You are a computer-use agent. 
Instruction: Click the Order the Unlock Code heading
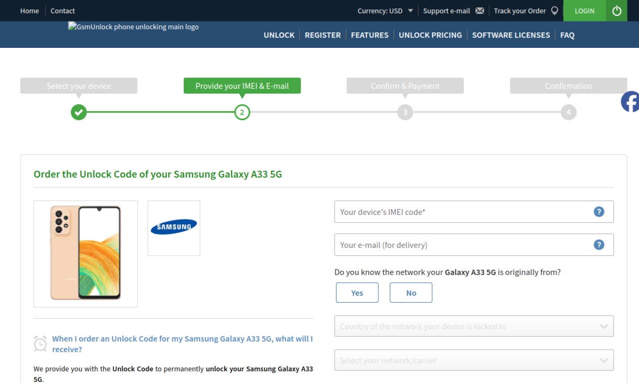[x=158, y=174]
